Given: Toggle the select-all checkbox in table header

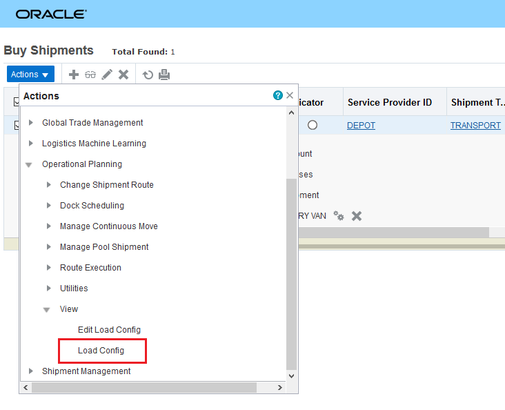Looking at the screenshot, I should tap(17, 103).
